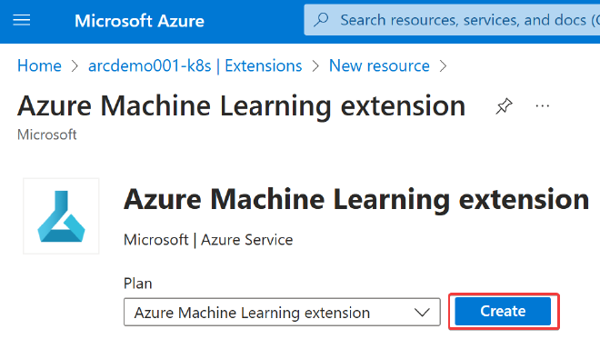
Task: Pin the Azure Machine Learning extension page
Action: [504, 106]
